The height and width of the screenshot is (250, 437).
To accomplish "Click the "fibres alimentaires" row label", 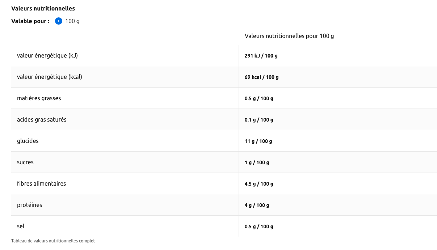I will pos(41,183).
